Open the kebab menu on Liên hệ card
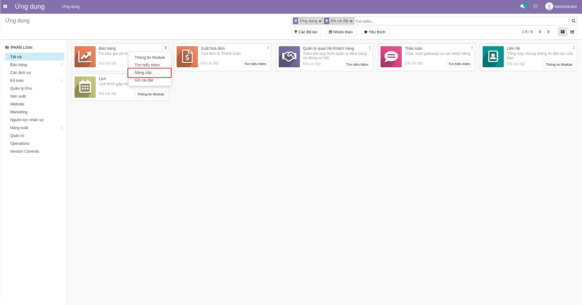 click(574, 48)
